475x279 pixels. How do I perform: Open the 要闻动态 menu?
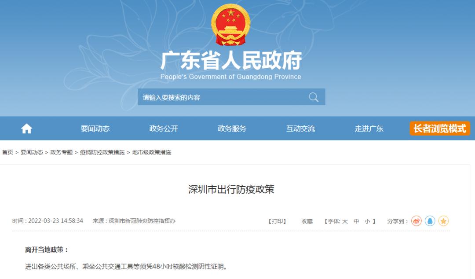click(95, 128)
